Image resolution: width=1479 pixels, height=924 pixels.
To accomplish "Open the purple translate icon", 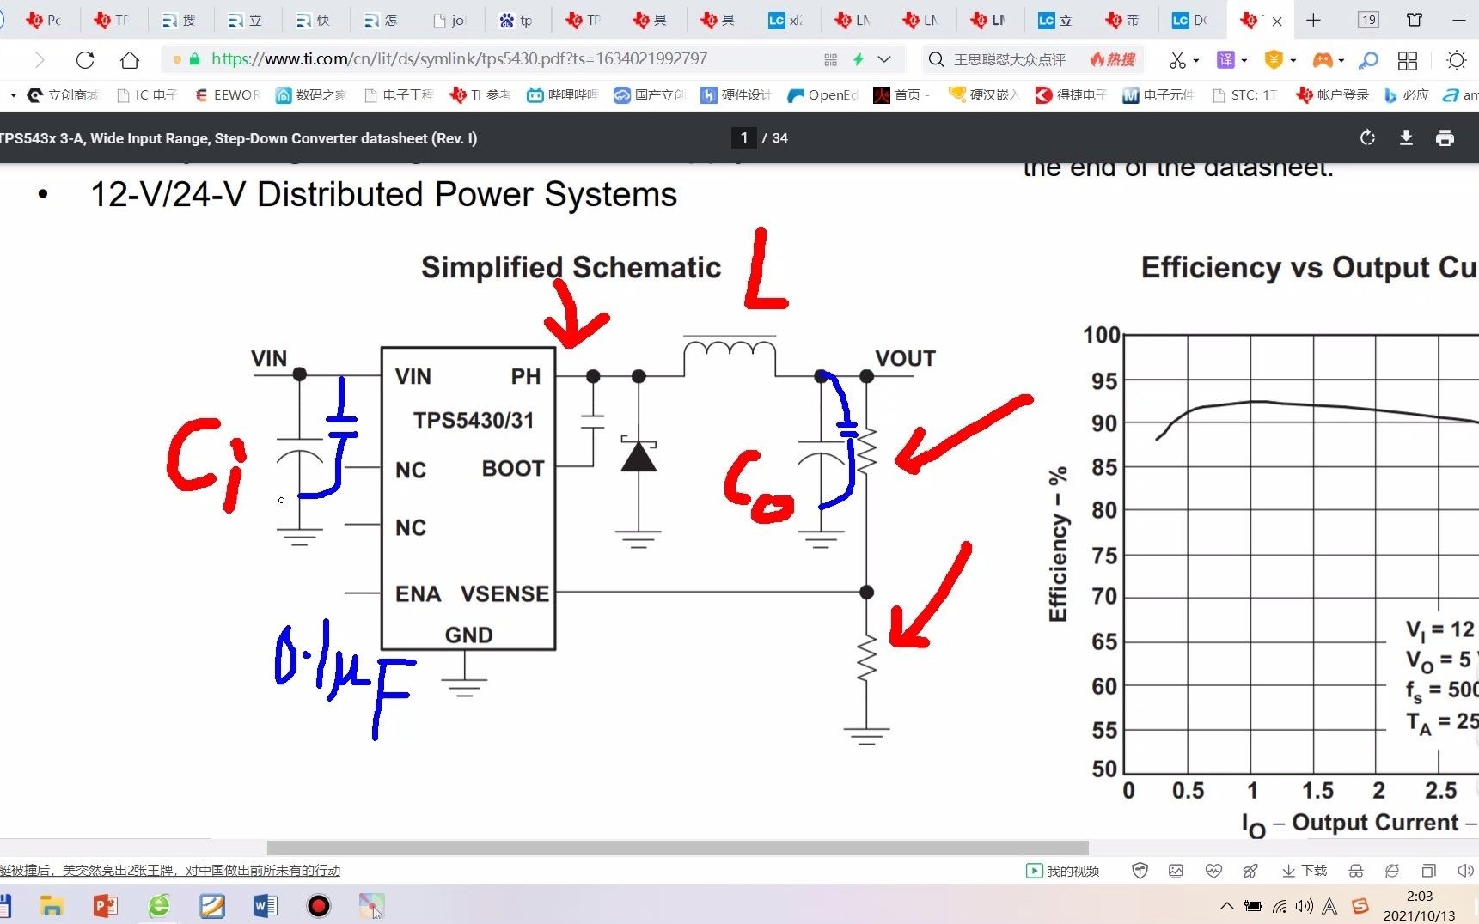I will 1225,60.
